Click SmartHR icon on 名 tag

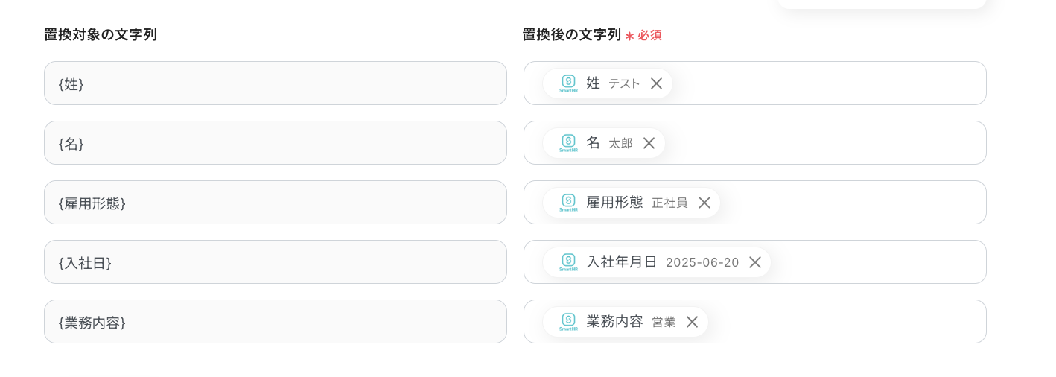pos(568,142)
